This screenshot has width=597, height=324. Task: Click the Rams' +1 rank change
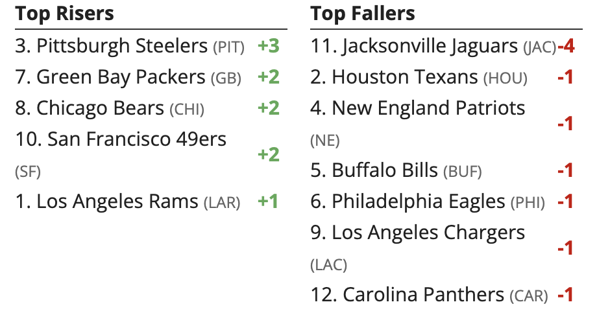coord(268,202)
